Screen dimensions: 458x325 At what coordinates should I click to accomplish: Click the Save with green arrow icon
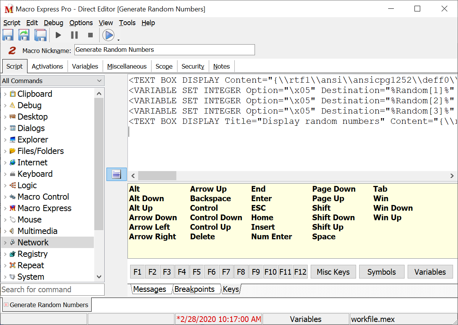[24, 35]
